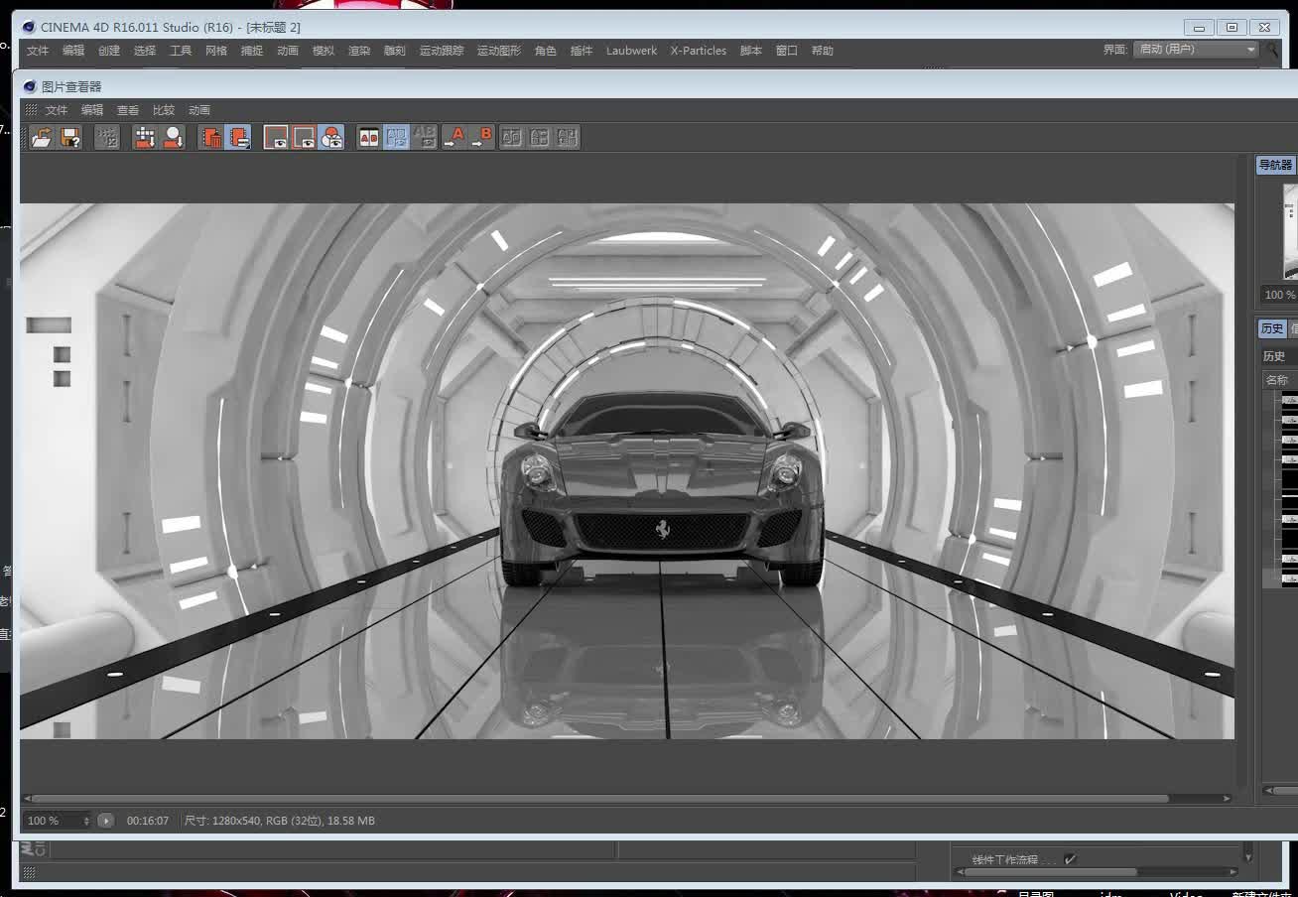Open the Picture Viewer 动画 menu
The height and width of the screenshot is (897, 1298).
199,110
